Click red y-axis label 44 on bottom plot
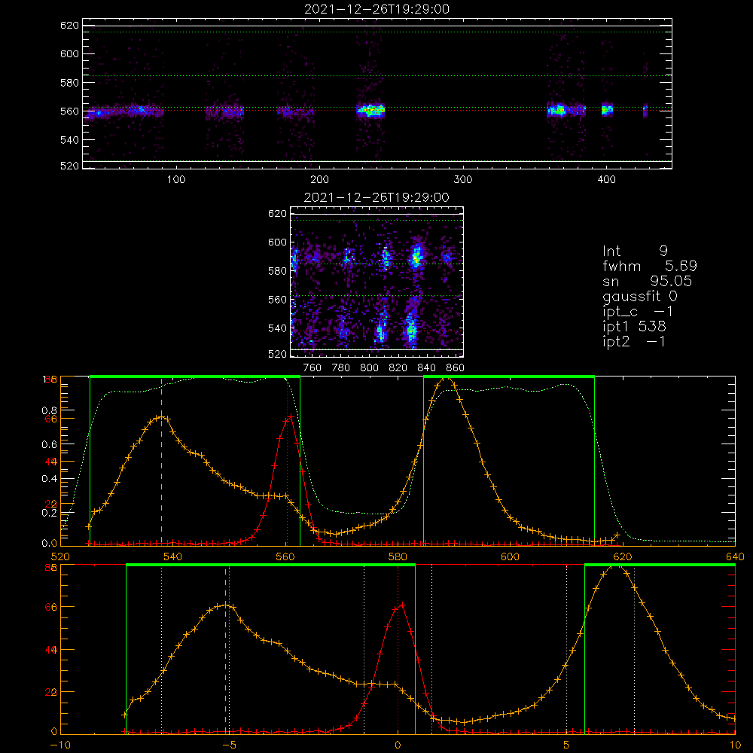 coord(51,651)
